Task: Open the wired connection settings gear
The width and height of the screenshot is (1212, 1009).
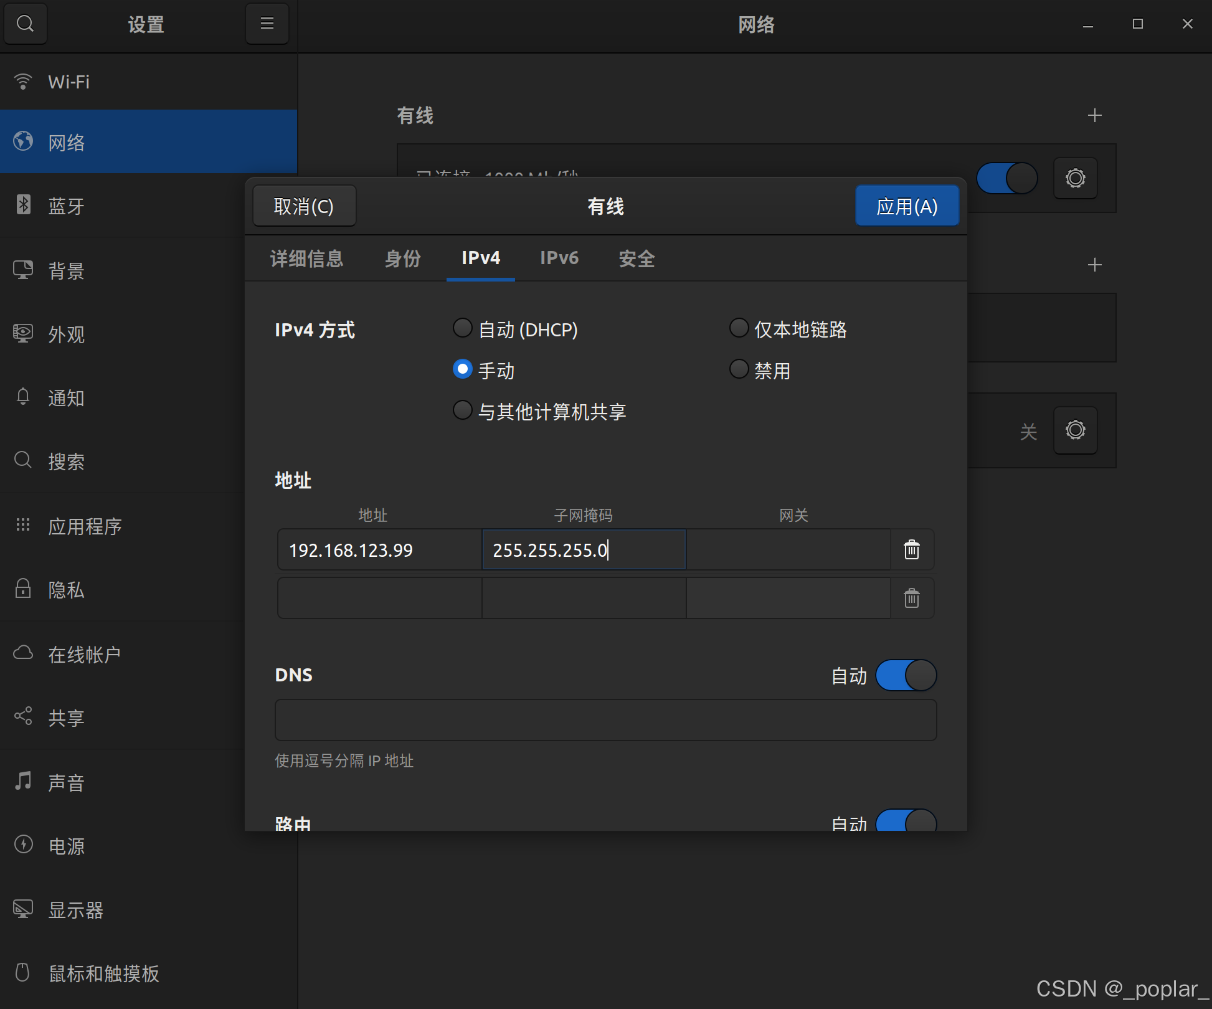Action: click(x=1075, y=178)
